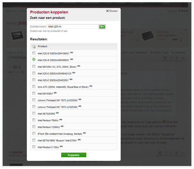Select the Lenovo Thinkpad X61 7673 (UX225NI) checkbox
The image size is (194, 169).
point(34,100)
